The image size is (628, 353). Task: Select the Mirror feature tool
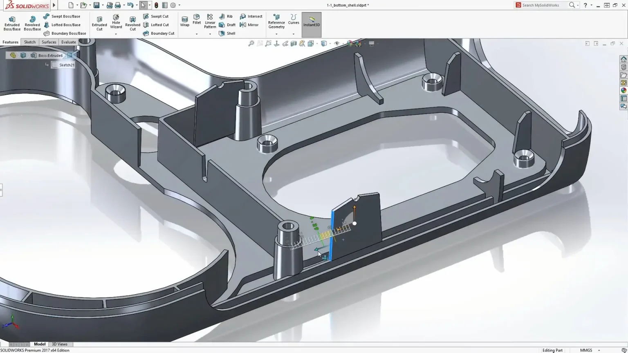(x=250, y=25)
